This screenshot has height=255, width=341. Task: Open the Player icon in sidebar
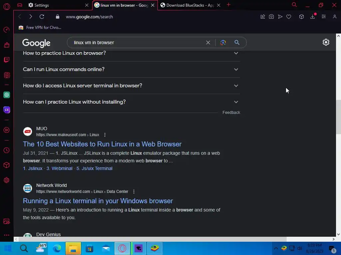click(x=7, y=130)
